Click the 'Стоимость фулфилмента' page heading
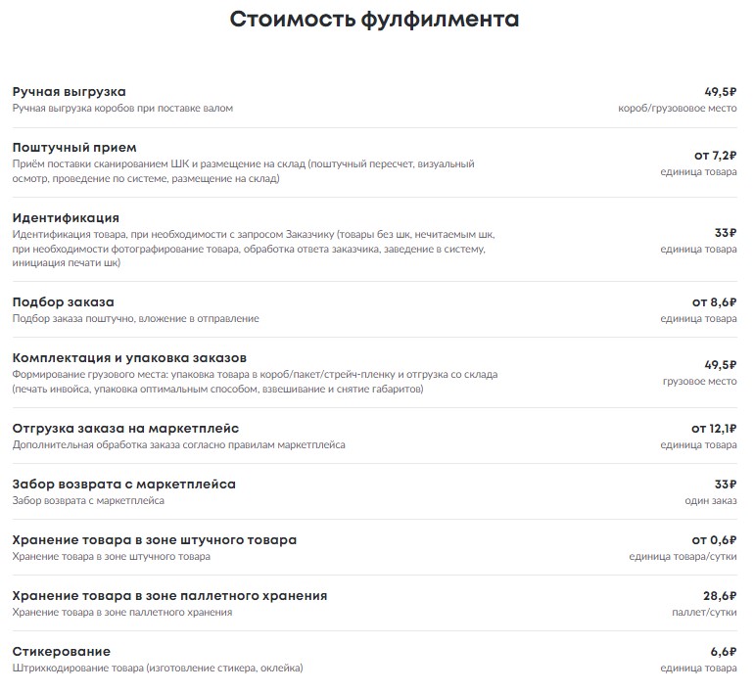Image resolution: width=754 pixels, height=692 pixels. point(374,20)
